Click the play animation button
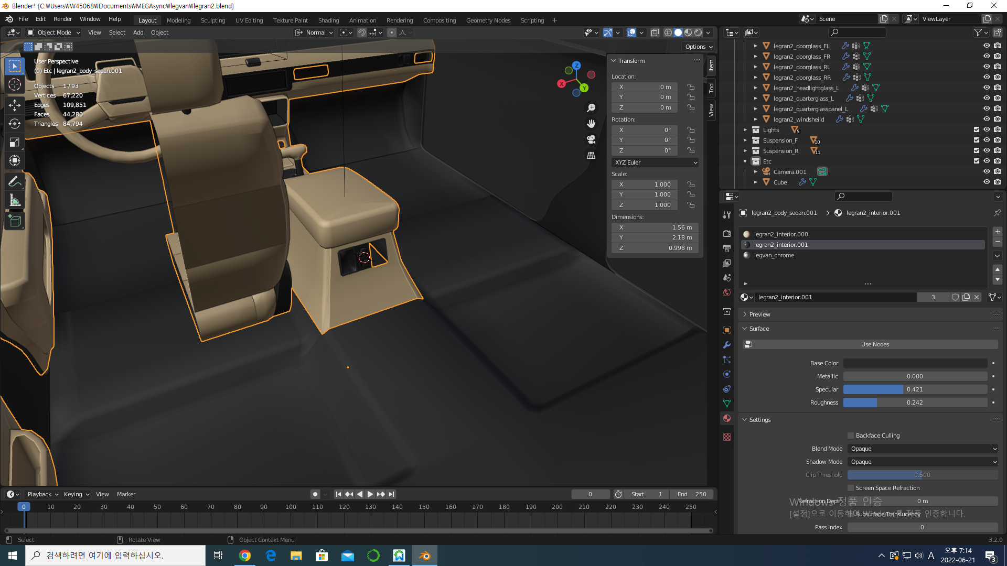 (x=370, y=494)
